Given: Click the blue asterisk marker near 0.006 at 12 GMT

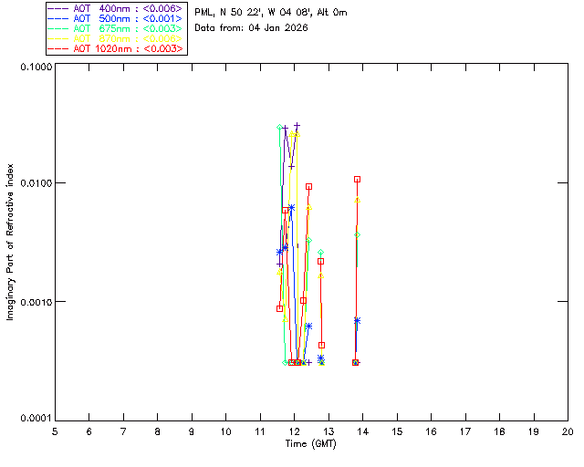Looking at the screenshot, I should (x=291, y=207).
